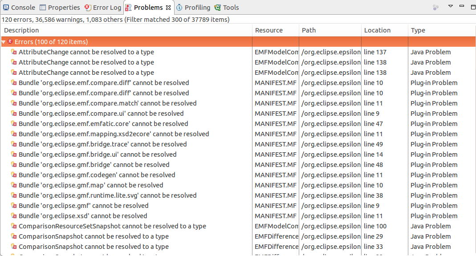Viewport: 476px width, 256px height.
Task: Click error icon for mapping.xsd2ecore bundle row
Action: point(14,134)
